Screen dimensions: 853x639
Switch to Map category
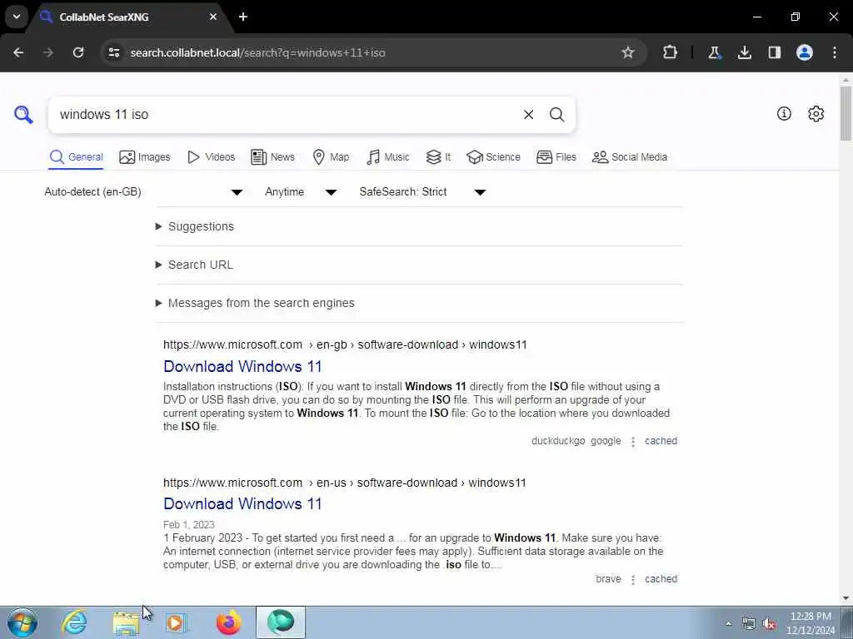(x=332, y=157)
